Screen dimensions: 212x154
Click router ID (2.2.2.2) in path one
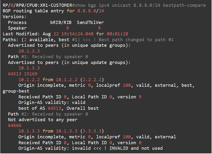coord(92,80)
